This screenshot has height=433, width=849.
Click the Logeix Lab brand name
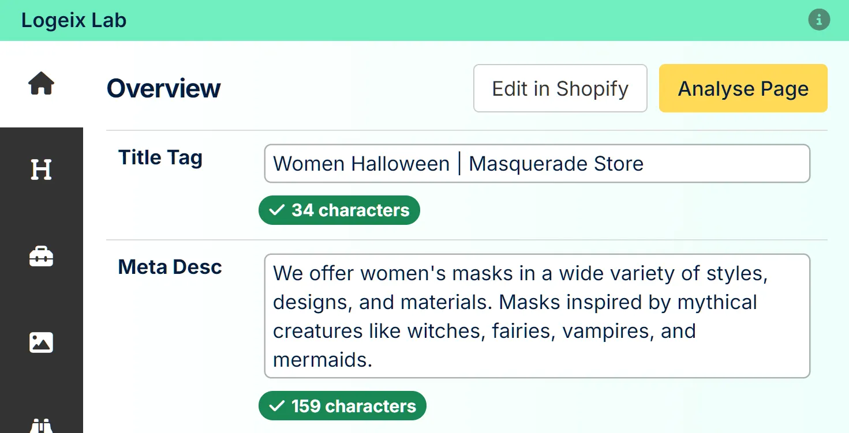[73, 20]
